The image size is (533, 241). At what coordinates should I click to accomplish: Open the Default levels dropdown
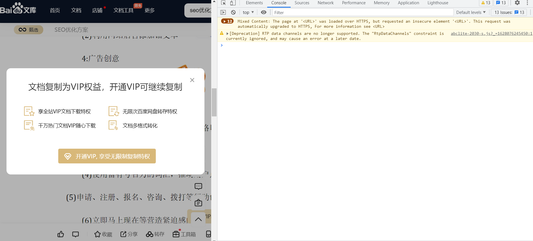point(471,12)
